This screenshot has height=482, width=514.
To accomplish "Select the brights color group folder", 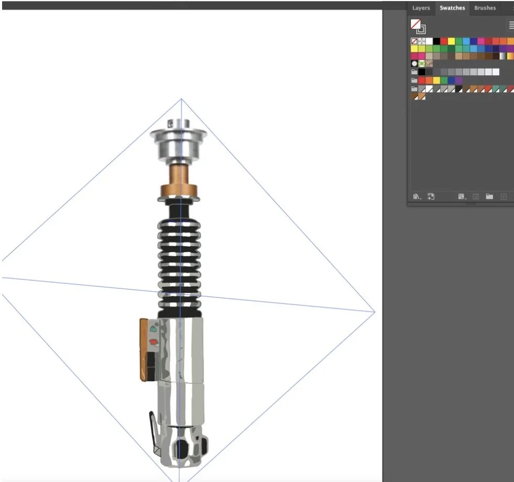I will pyautogui.click(x=415, y=81).
